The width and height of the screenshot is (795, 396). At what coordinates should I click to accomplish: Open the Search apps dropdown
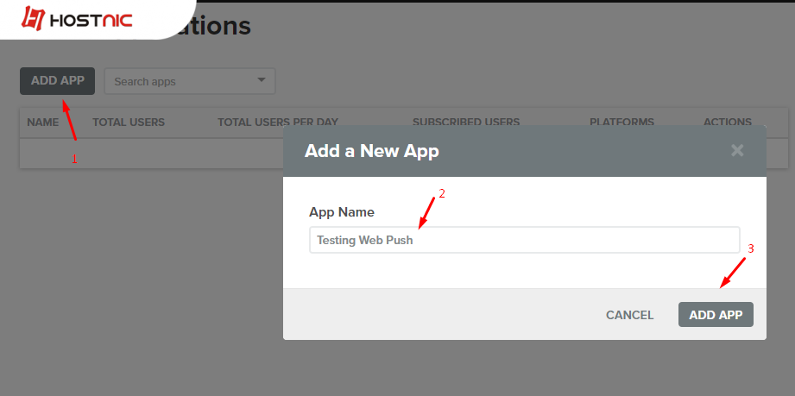190,81
